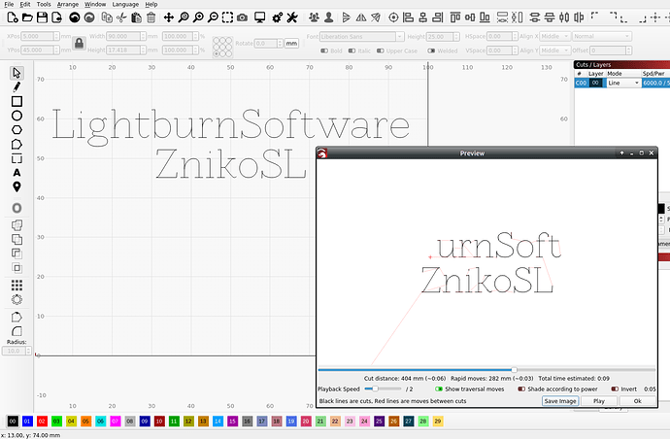Image resolution: width=670 pixels, height=439 pixels.
Task: Open the Language menu
Action: point(125,4)
